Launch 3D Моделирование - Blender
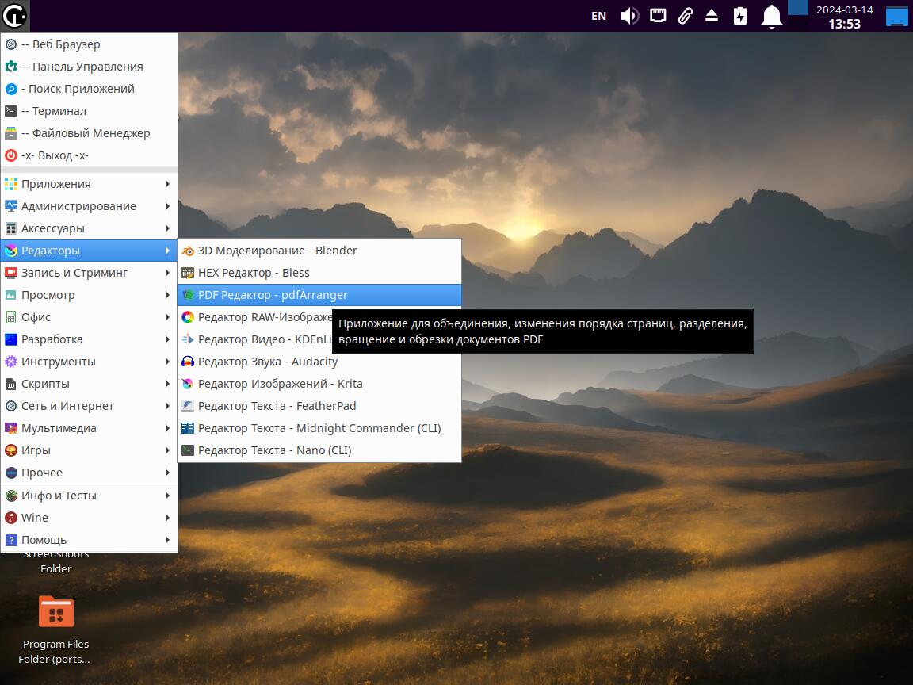This screenshot has height=685, width=913. pos(277,251)
